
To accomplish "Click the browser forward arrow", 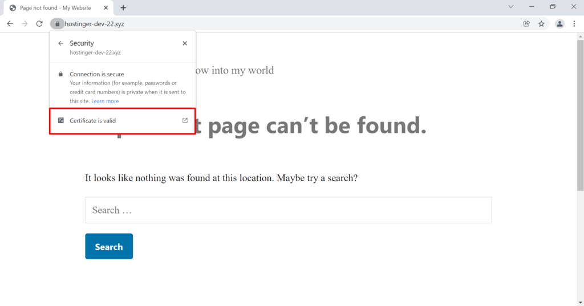I will (25, 24).
